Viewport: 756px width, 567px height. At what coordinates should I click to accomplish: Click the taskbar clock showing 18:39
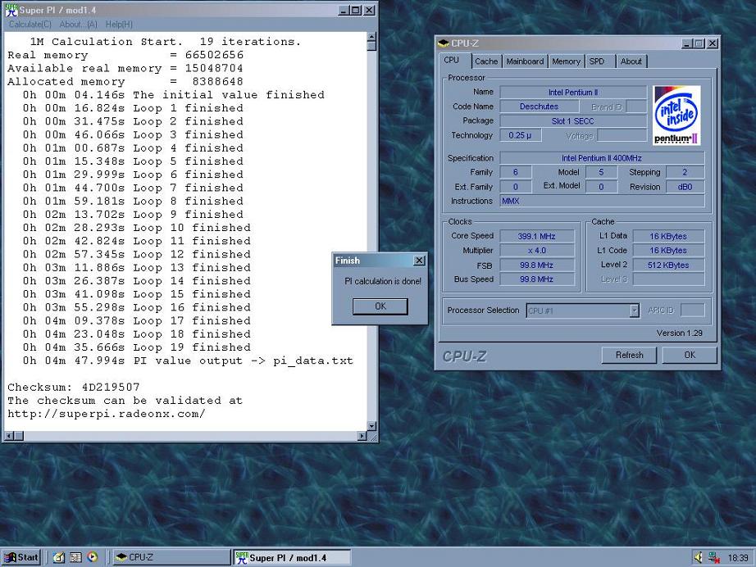click(x=738, y=558)
